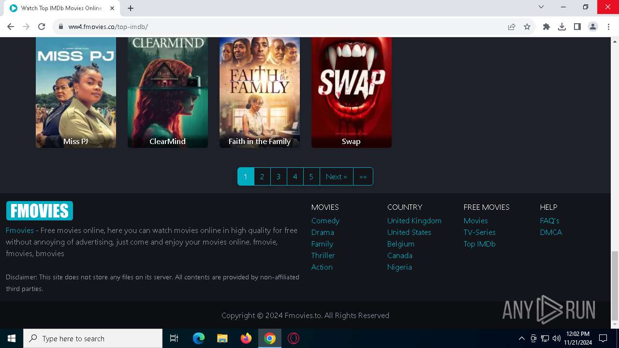Open the ClearMind movie poster
Screen dimensions: 619x348
pos(168,92)
